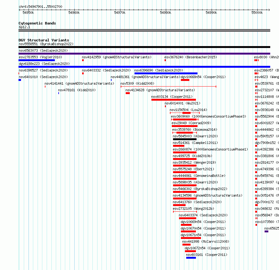Open nsv6396690 (Sedlazeck2020) variant
279x270 pixels.
pos(159,70)
